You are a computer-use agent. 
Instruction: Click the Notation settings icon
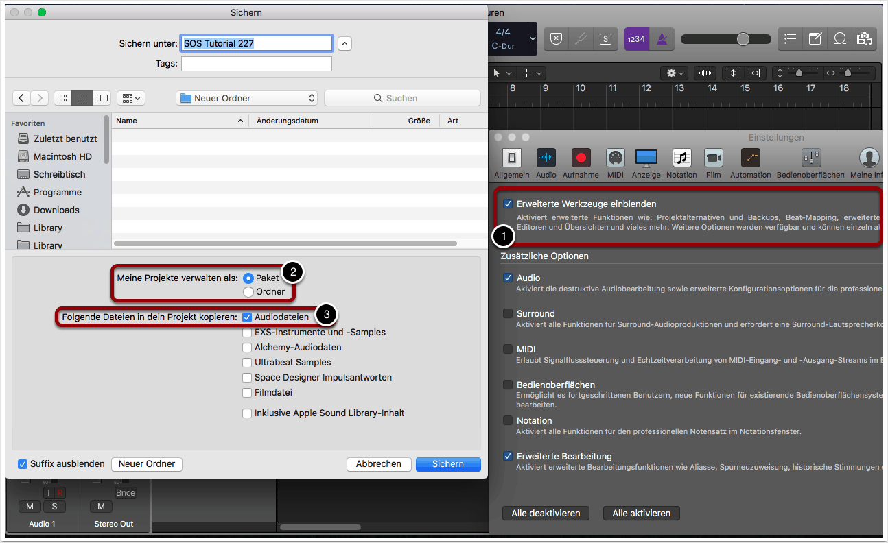(682, 158)
